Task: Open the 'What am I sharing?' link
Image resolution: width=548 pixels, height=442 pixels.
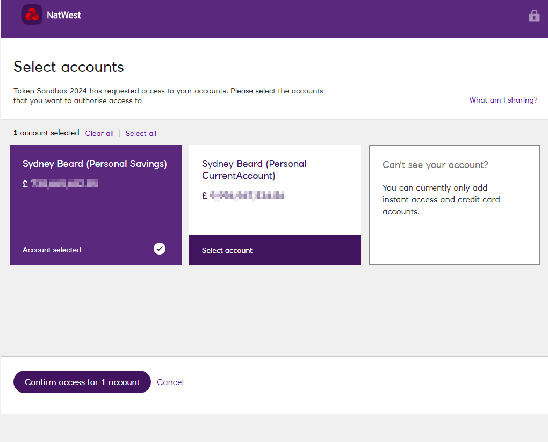Action: pos(503,100)
